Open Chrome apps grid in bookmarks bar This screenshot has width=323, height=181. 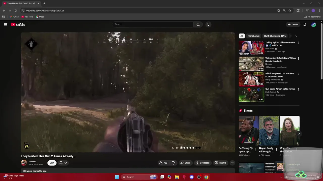(x=3, y=17)
